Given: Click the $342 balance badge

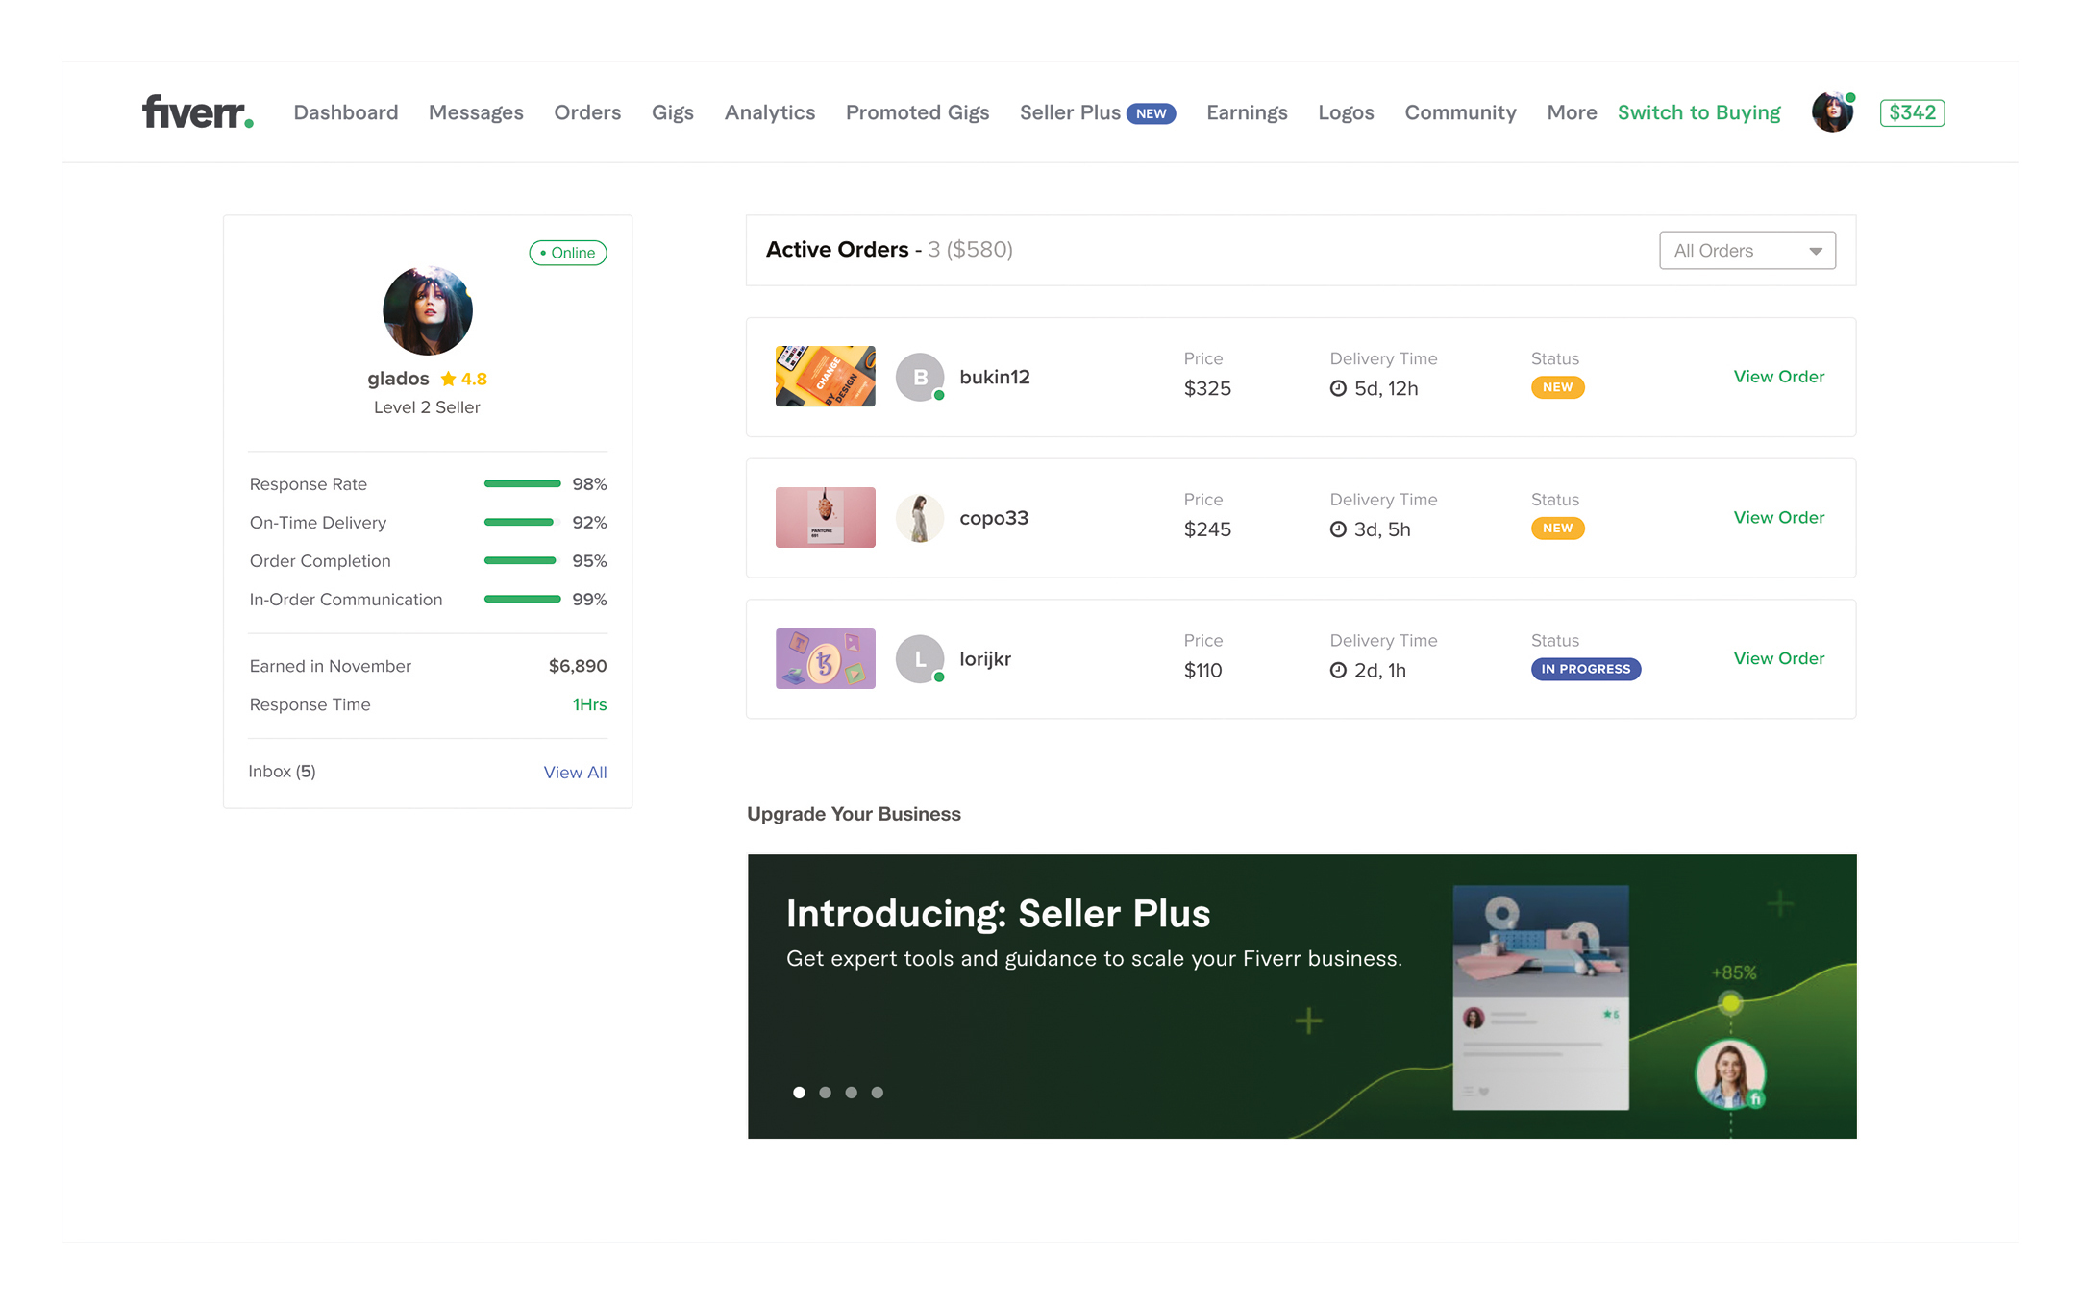Looking at the screenshot, I should click(1912, 112).
